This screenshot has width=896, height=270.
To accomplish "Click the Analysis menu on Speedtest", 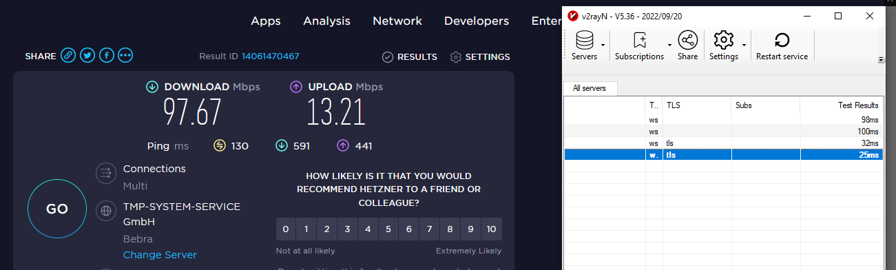I will pyautogui.click(x=326, y=21).
